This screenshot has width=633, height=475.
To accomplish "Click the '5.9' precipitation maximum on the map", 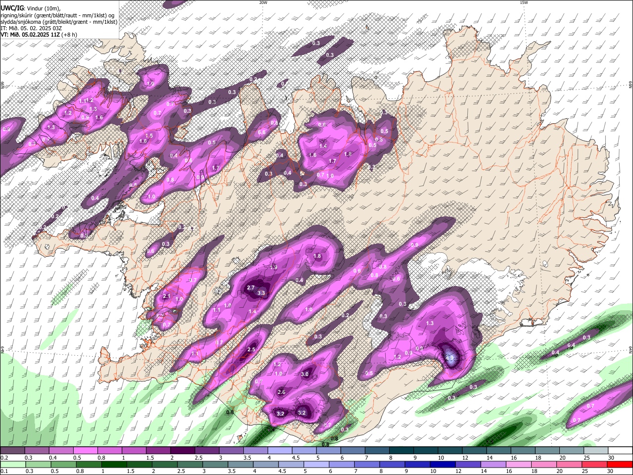I will point(450,358).
